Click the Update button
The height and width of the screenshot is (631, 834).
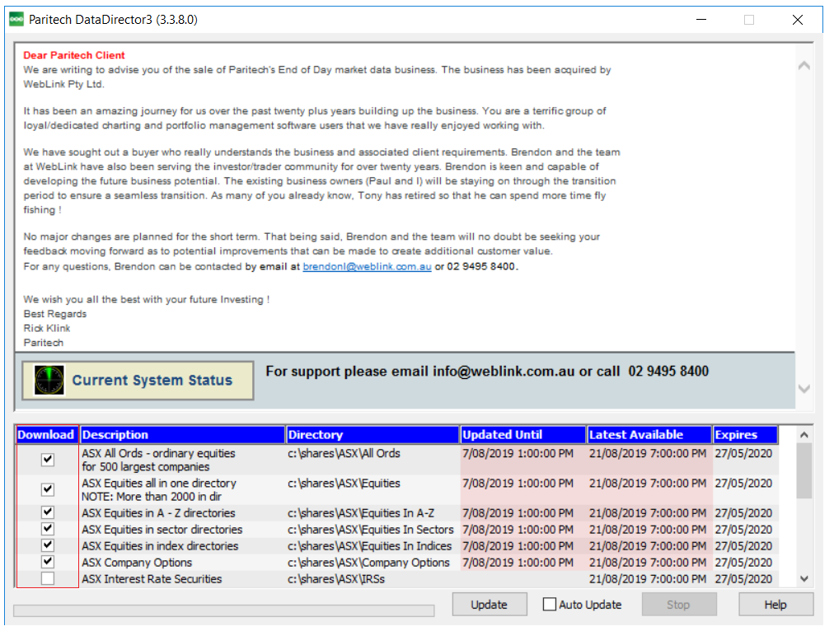click(490, 605)
